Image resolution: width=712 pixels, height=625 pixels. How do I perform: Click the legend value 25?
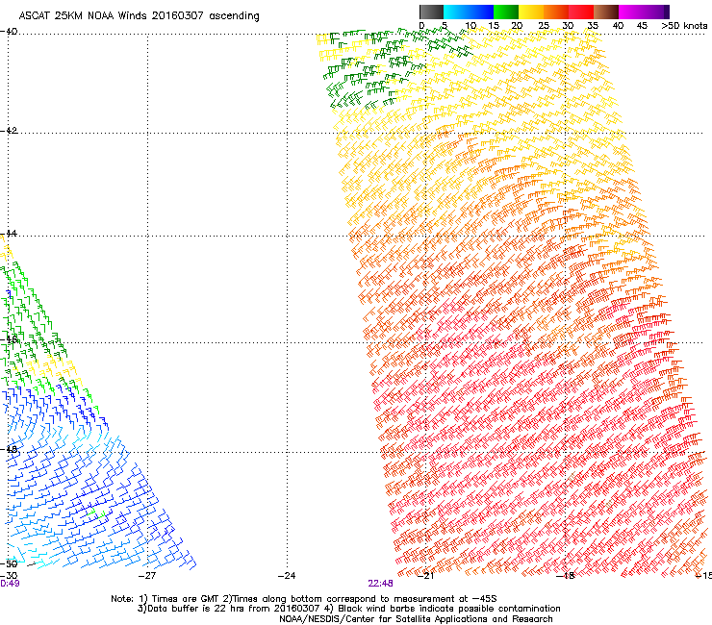(x=543, y=26)
